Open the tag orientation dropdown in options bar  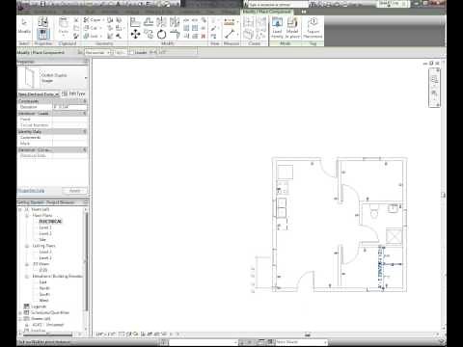pos(97,52)
